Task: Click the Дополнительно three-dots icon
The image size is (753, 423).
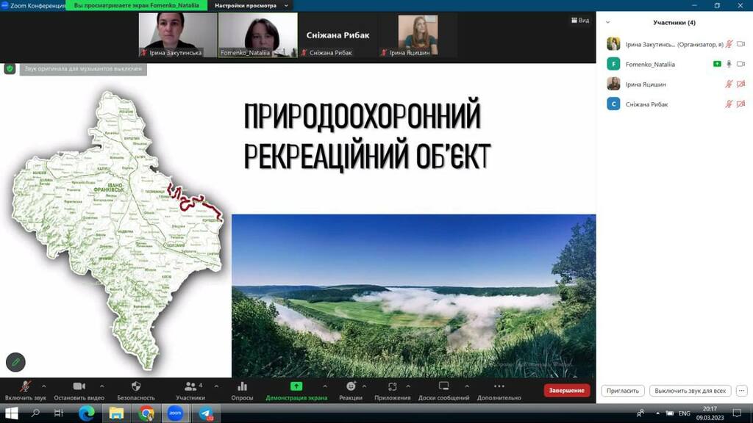Action: 499,386
